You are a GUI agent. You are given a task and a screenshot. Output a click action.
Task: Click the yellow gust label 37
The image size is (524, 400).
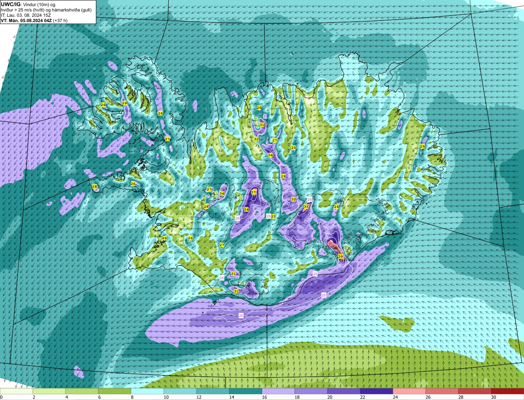[253, 192]
